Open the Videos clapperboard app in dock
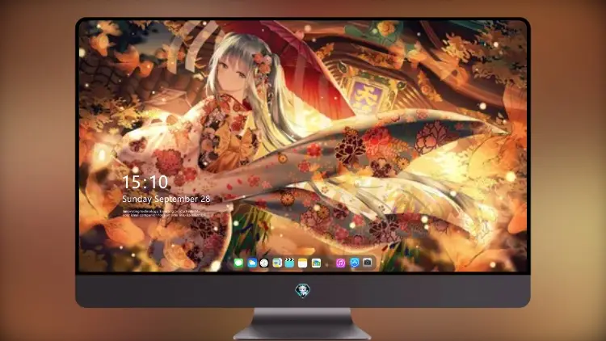The image size is (606, 341). click(x=289, y=263)
